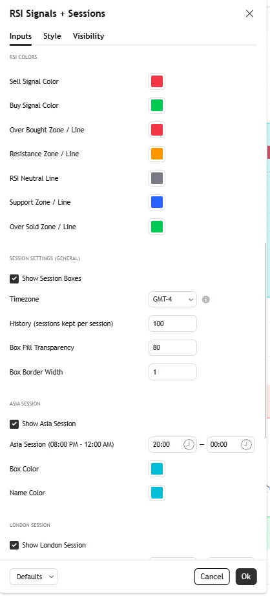This screenshot has height=596, width=270.
Task: Confirm settings with Ok button
Action: pyautogui.click(x=246, y=577)
